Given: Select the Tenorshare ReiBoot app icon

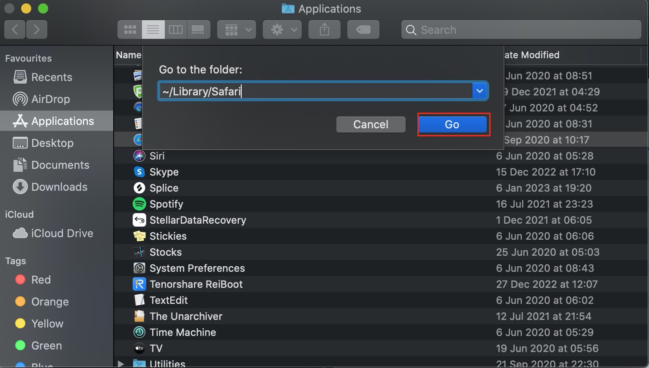Looking at the screenshot, I should click(x=139, y=284).
